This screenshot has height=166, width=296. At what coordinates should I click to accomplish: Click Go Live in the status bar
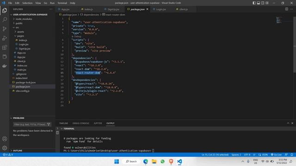(276, 154)
